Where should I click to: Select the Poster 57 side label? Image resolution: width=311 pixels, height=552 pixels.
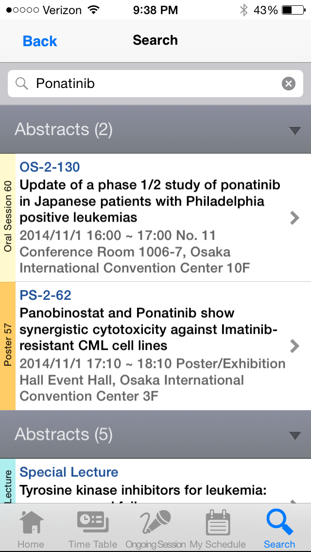pos(8,346)
